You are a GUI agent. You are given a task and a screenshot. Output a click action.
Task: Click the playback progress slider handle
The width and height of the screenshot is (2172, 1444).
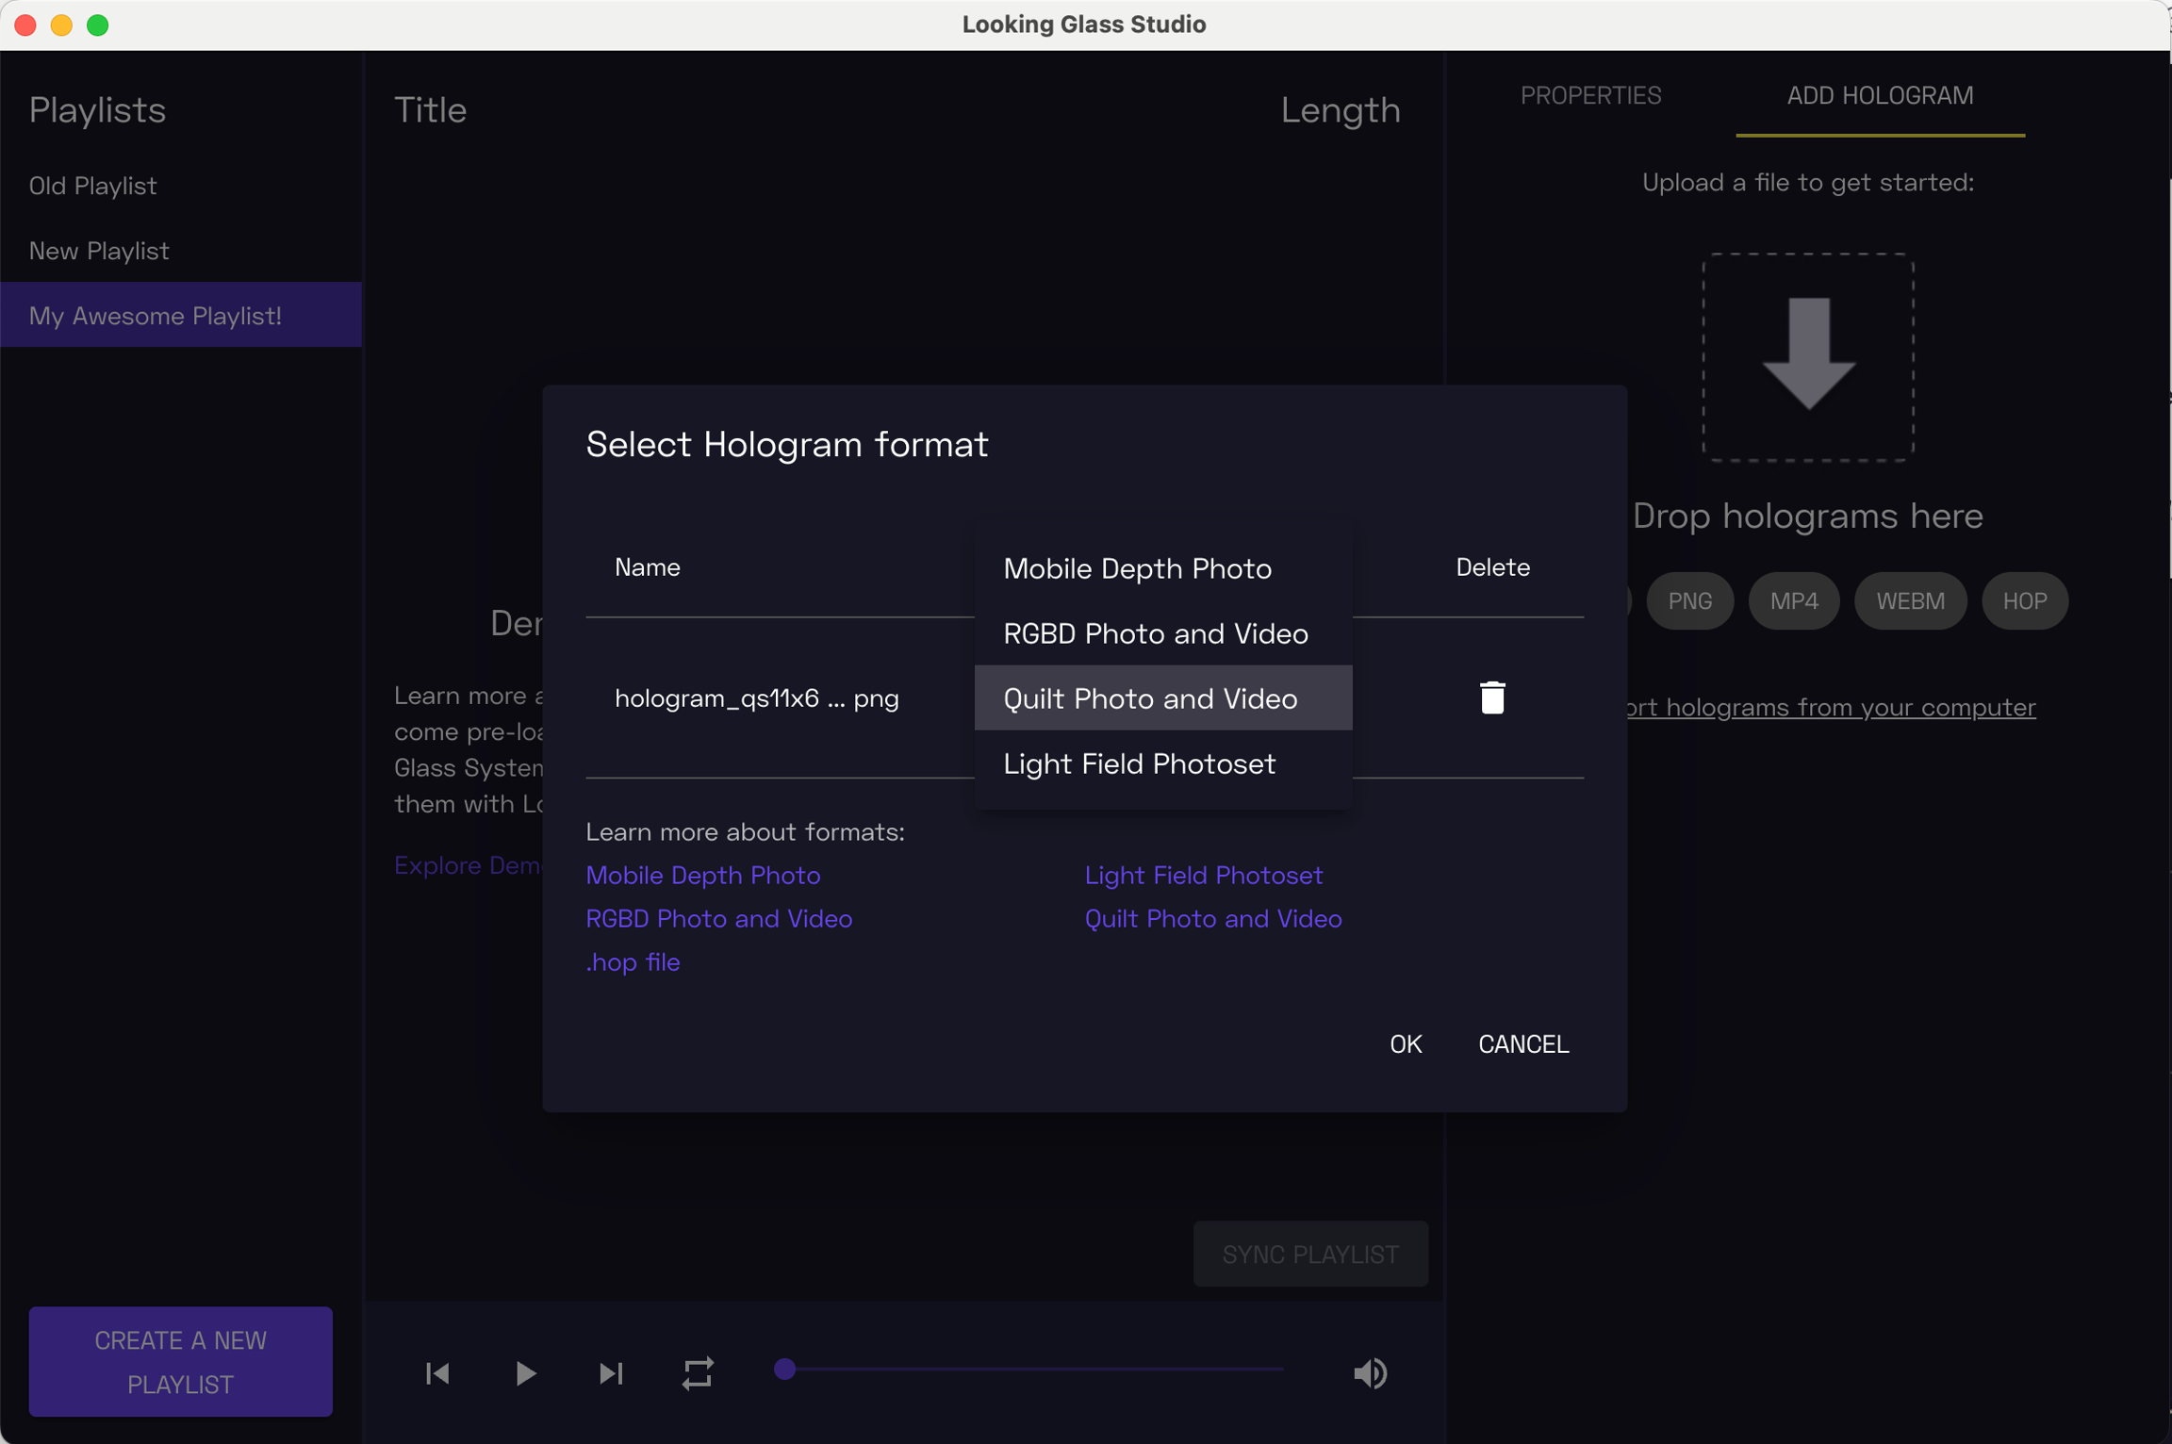[784, 1369]
